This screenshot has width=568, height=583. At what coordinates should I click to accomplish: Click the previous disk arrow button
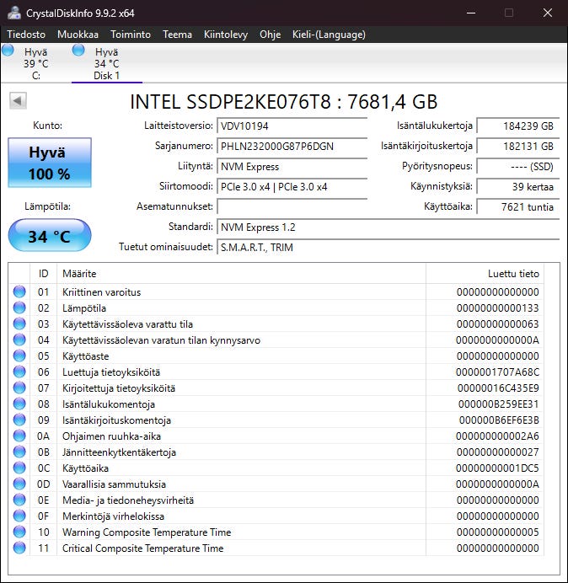click(x=18, y=101)
